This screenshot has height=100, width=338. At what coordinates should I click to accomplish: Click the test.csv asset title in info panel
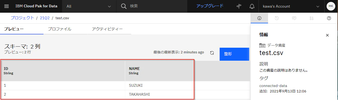pyautogui.click(x=271, y=53)
